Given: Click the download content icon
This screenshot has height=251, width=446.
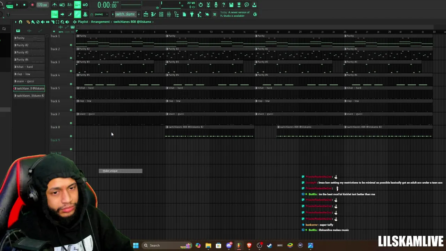Looking at the screenshot, I should click(x=254, y=5).
